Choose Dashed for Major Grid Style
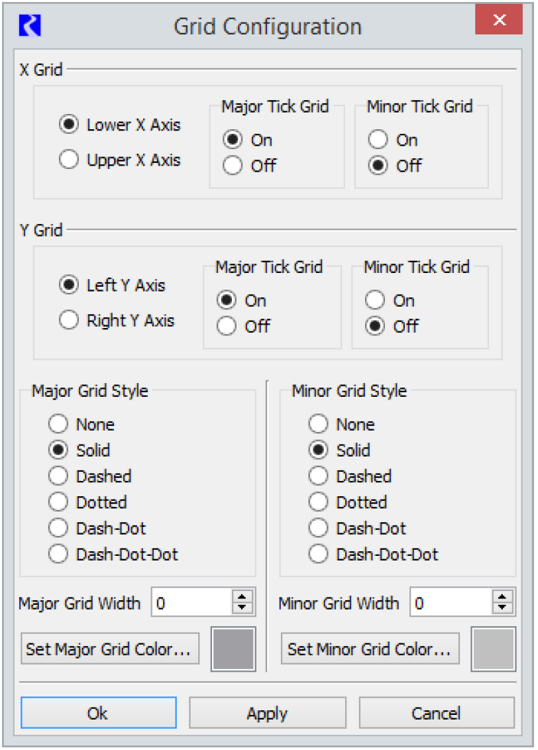The width and height of the screenshot is (538, 750). pos(58,476)
